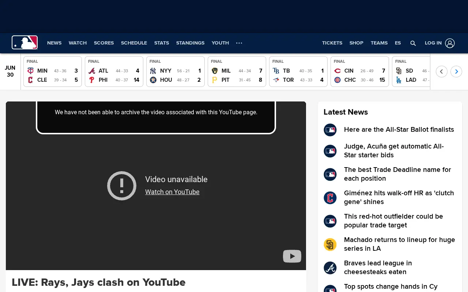Click MLB icon beside Judge, Acuña story
468x292 pixels.
pos(330,151)
